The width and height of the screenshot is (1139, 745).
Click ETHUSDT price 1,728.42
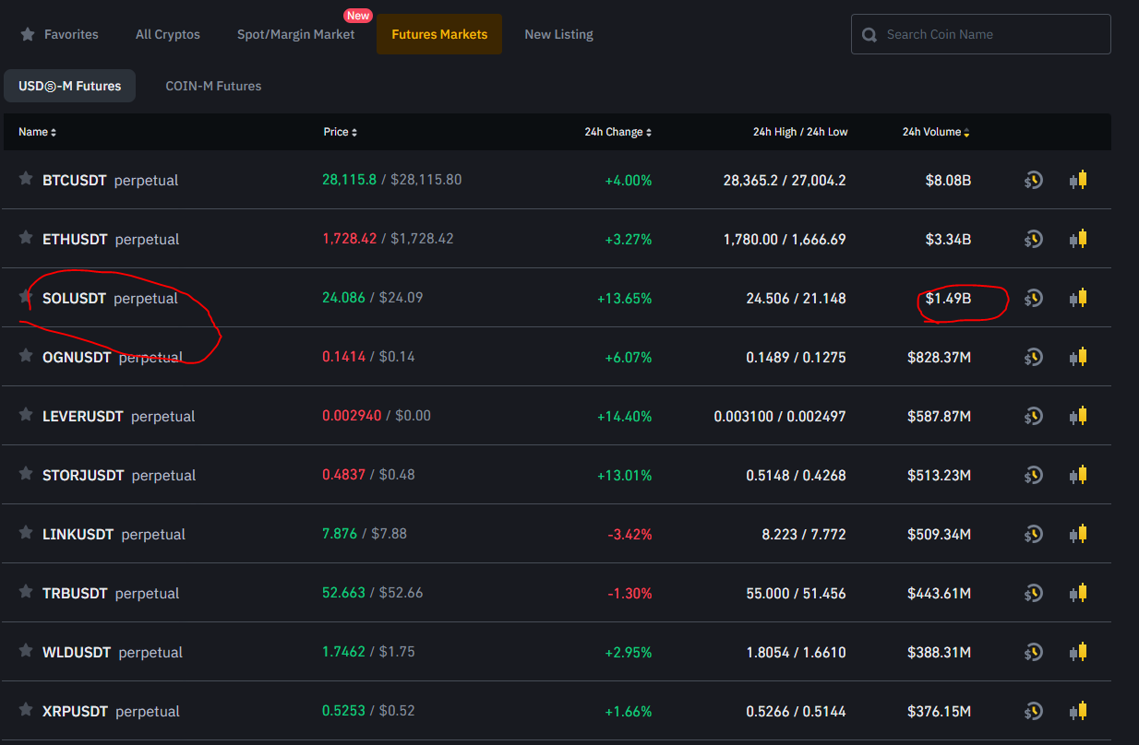click(349, 238)
